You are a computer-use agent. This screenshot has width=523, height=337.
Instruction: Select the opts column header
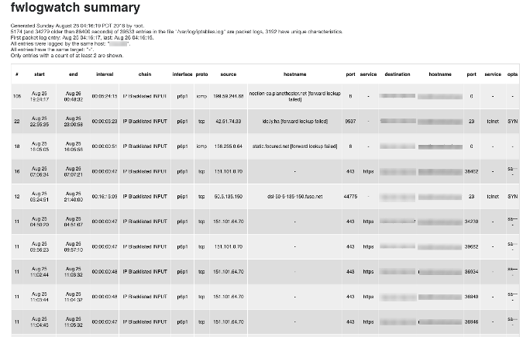(x=512, y=74)
